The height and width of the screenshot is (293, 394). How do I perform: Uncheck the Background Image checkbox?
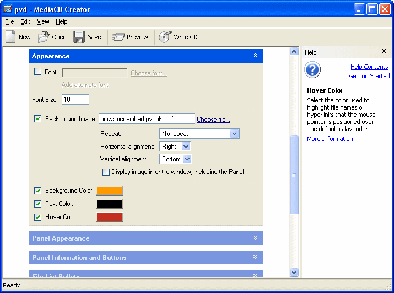[37, 118]
